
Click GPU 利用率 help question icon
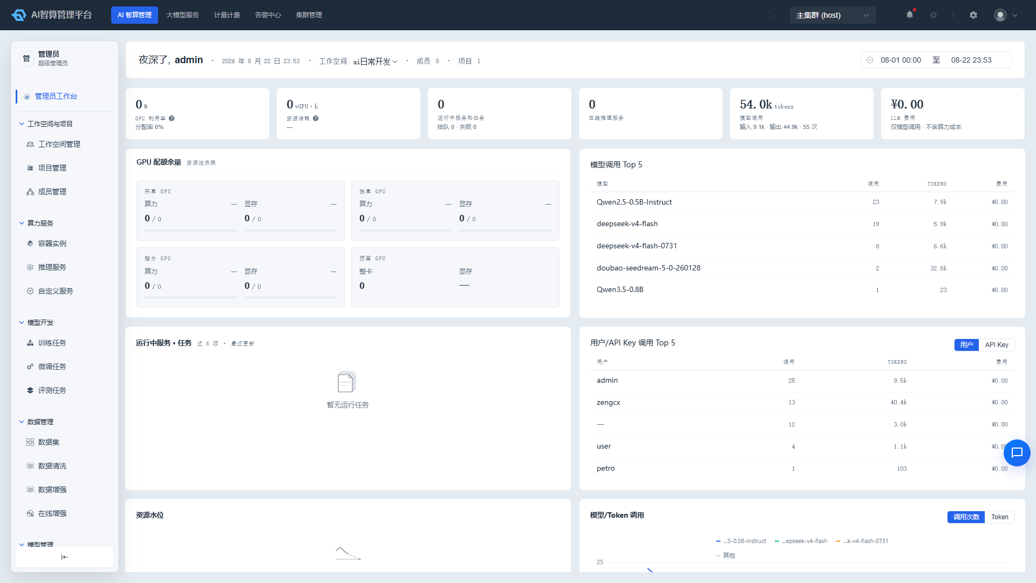click(x=172, y=118)
